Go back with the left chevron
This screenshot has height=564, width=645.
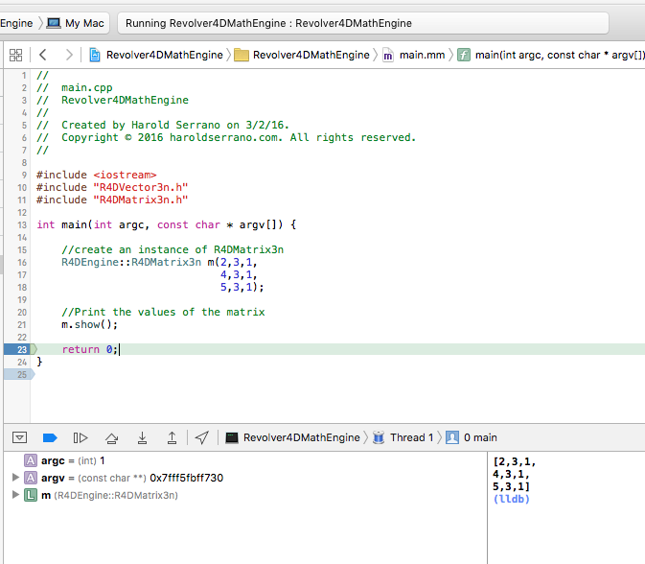(x=43, y=55)
